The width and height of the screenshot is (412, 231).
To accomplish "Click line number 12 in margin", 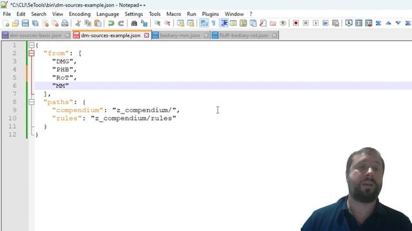I will 12,135.
